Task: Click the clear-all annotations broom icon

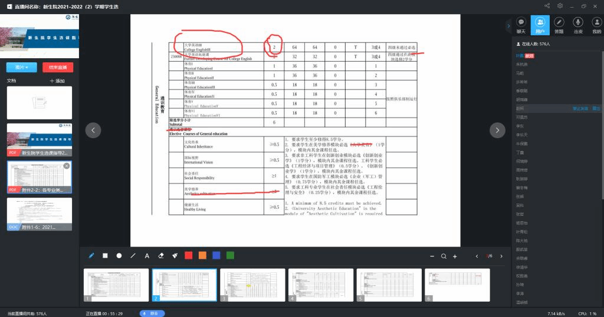Action: 175,256
